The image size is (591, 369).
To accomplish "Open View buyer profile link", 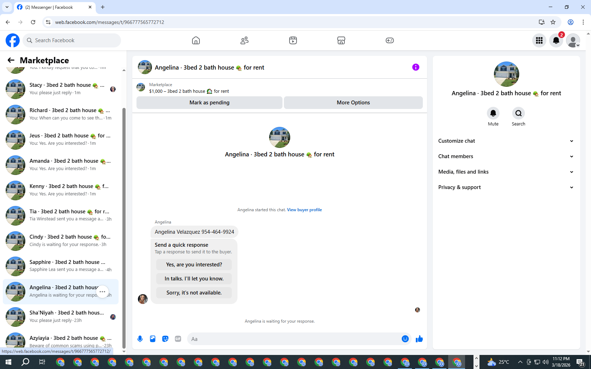I will point(304,210).
